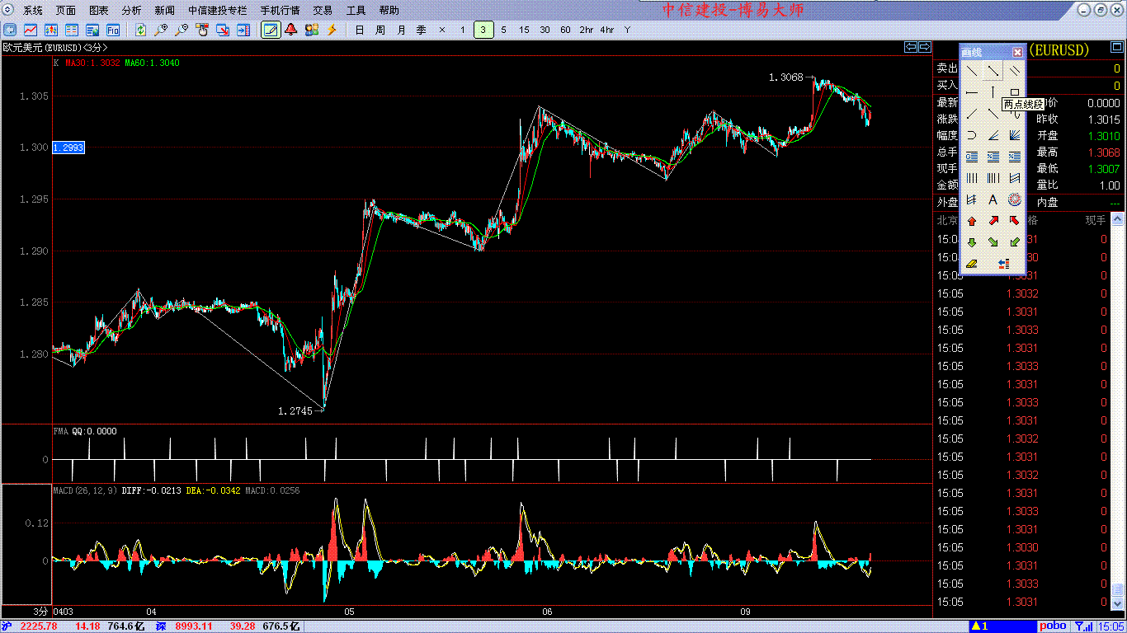Image resolution: width=1127 pixels, height=633 pixels.
Task: Switch chart to 15-minute period
Action: pyautogui.click(x=525, y=30)
